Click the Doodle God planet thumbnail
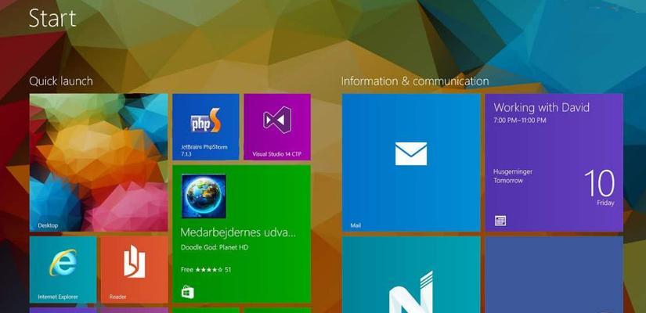The height and width of the screenshot is (313, 646). pyautogui.click(x=204, y=196)
